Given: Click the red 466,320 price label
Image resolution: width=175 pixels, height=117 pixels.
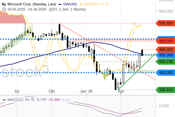Looking at the screenshot, I should 165,49.
